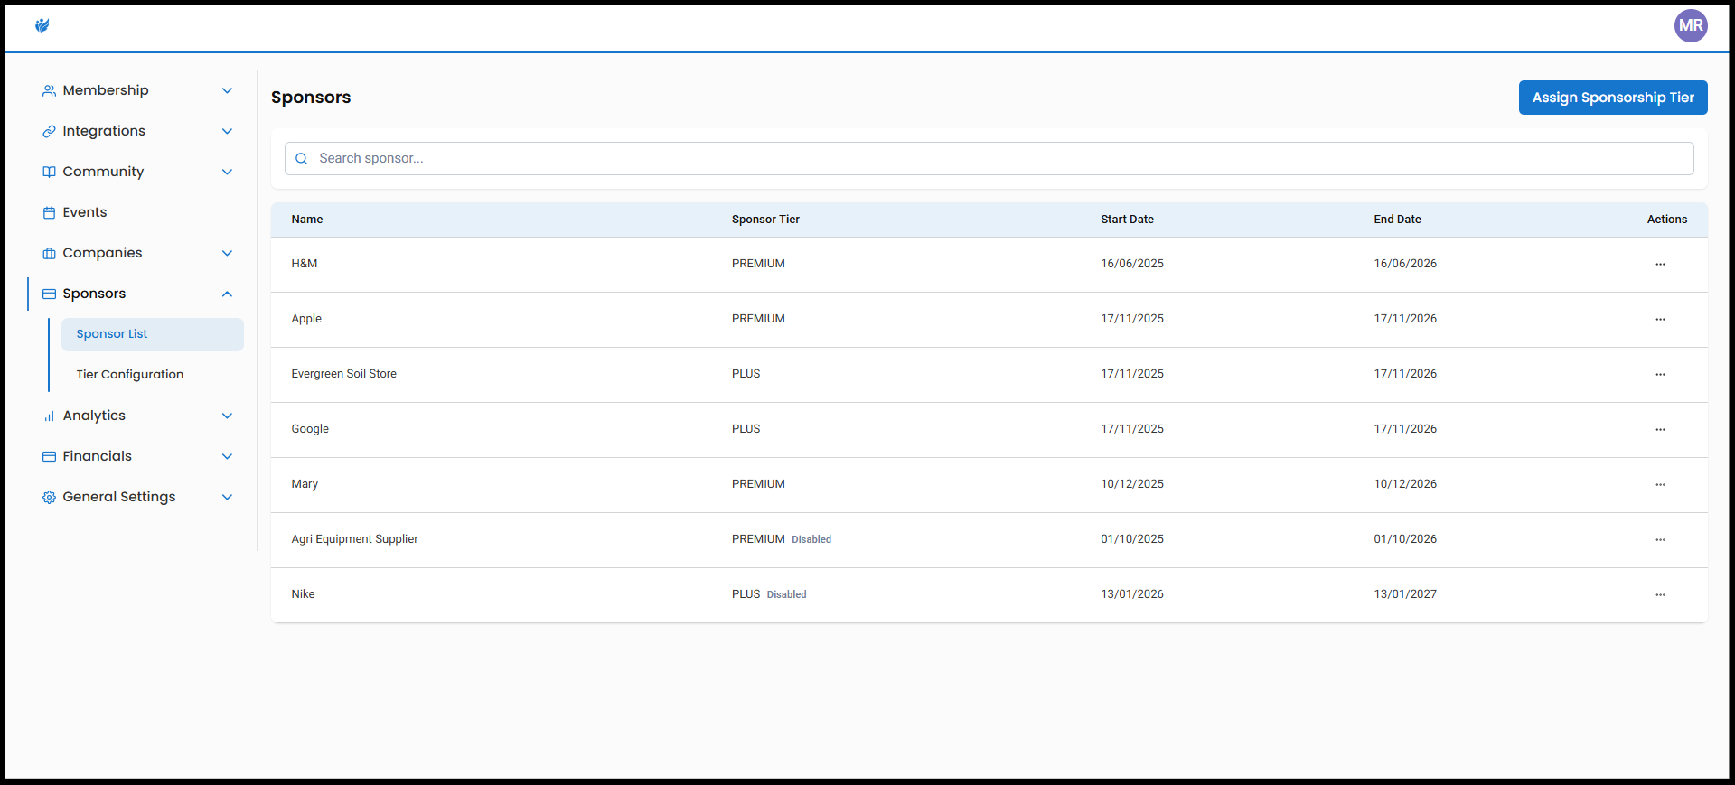Click three-dot actions for Evergreen Soil Store
1735x785 pixels.
tap(1660, 375)
